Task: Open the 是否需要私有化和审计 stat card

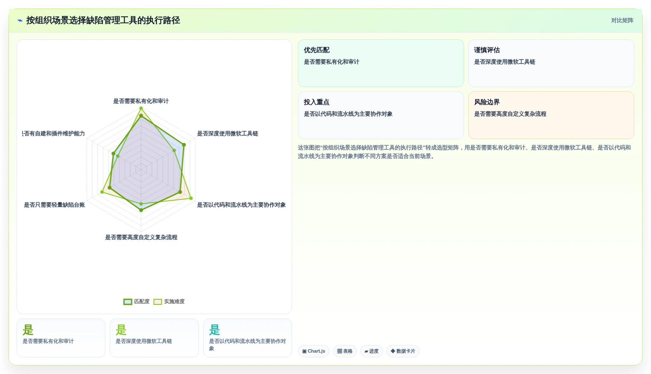Action: [x=61, y=338]
